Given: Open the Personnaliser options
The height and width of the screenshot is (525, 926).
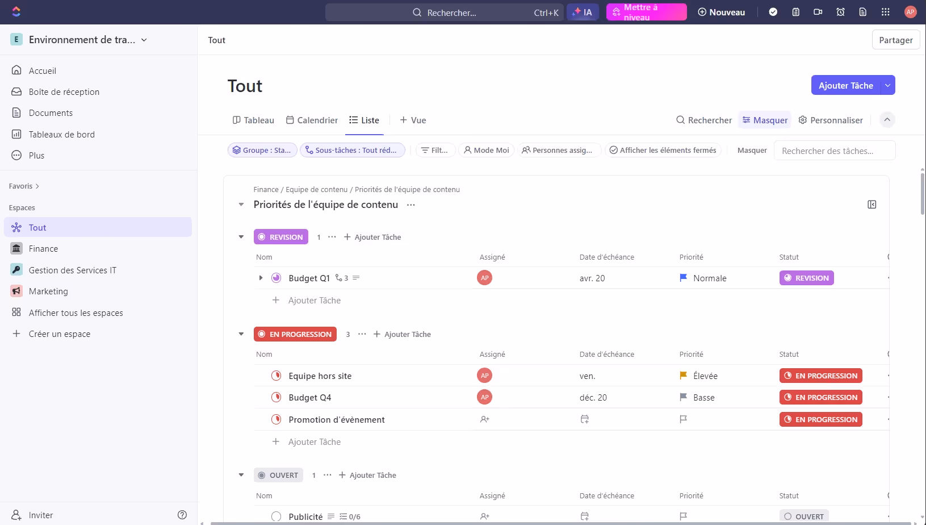Looking at the screenshot, I should 830,120.
